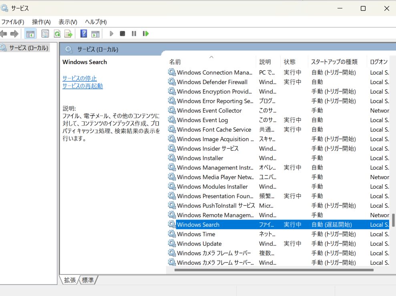Click the Back arrow toolbar icon

[x=4, y=34]
